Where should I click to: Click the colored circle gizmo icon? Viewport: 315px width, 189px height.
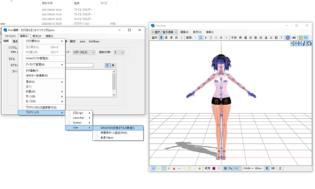pos(288,38)
